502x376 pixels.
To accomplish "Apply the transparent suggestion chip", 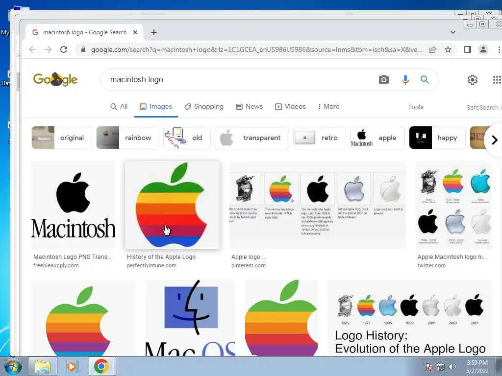I will pos(251,138).
